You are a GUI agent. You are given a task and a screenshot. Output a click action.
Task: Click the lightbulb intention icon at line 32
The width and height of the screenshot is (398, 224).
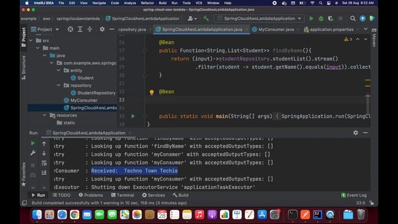152,93
